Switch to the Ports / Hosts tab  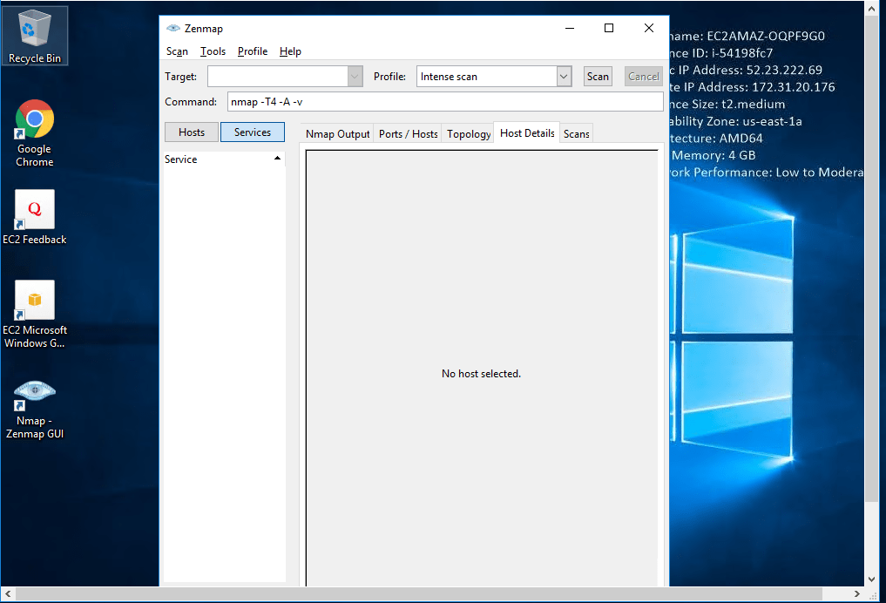tap(408, 134)
